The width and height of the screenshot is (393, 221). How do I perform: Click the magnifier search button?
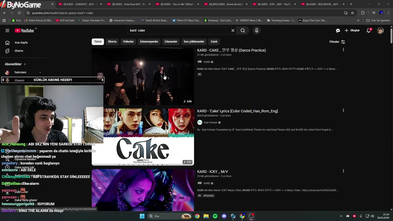[243, 30]
